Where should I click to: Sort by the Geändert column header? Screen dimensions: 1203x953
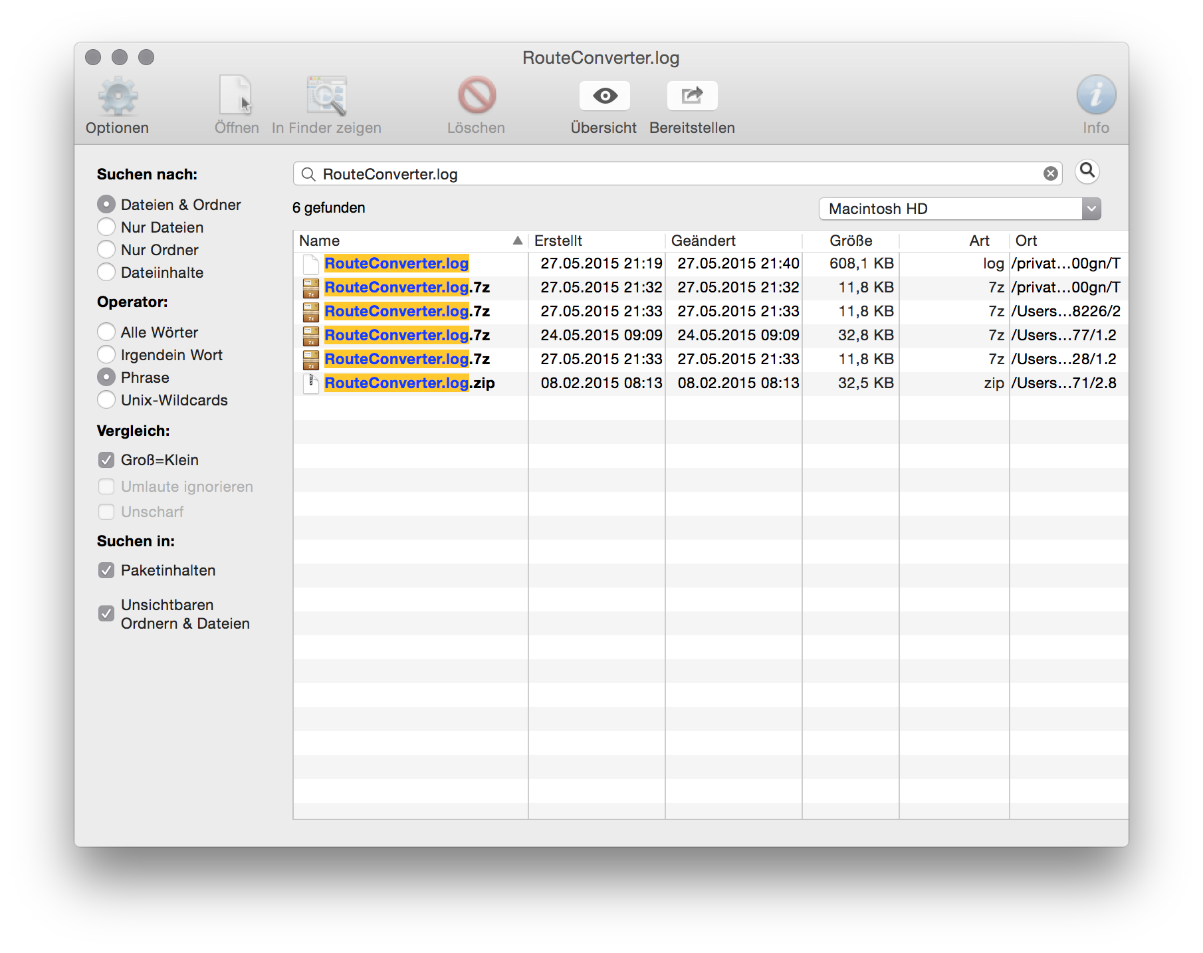pyautogui.click(x=731, y=241)
